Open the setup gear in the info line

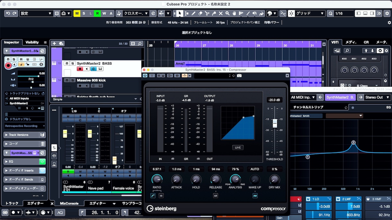(389, 22)
